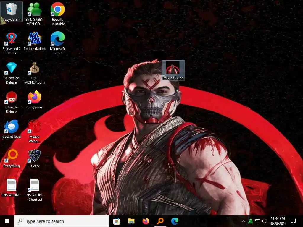Click the Show desktop button
The image size is (303, 227).
point(302,221)
